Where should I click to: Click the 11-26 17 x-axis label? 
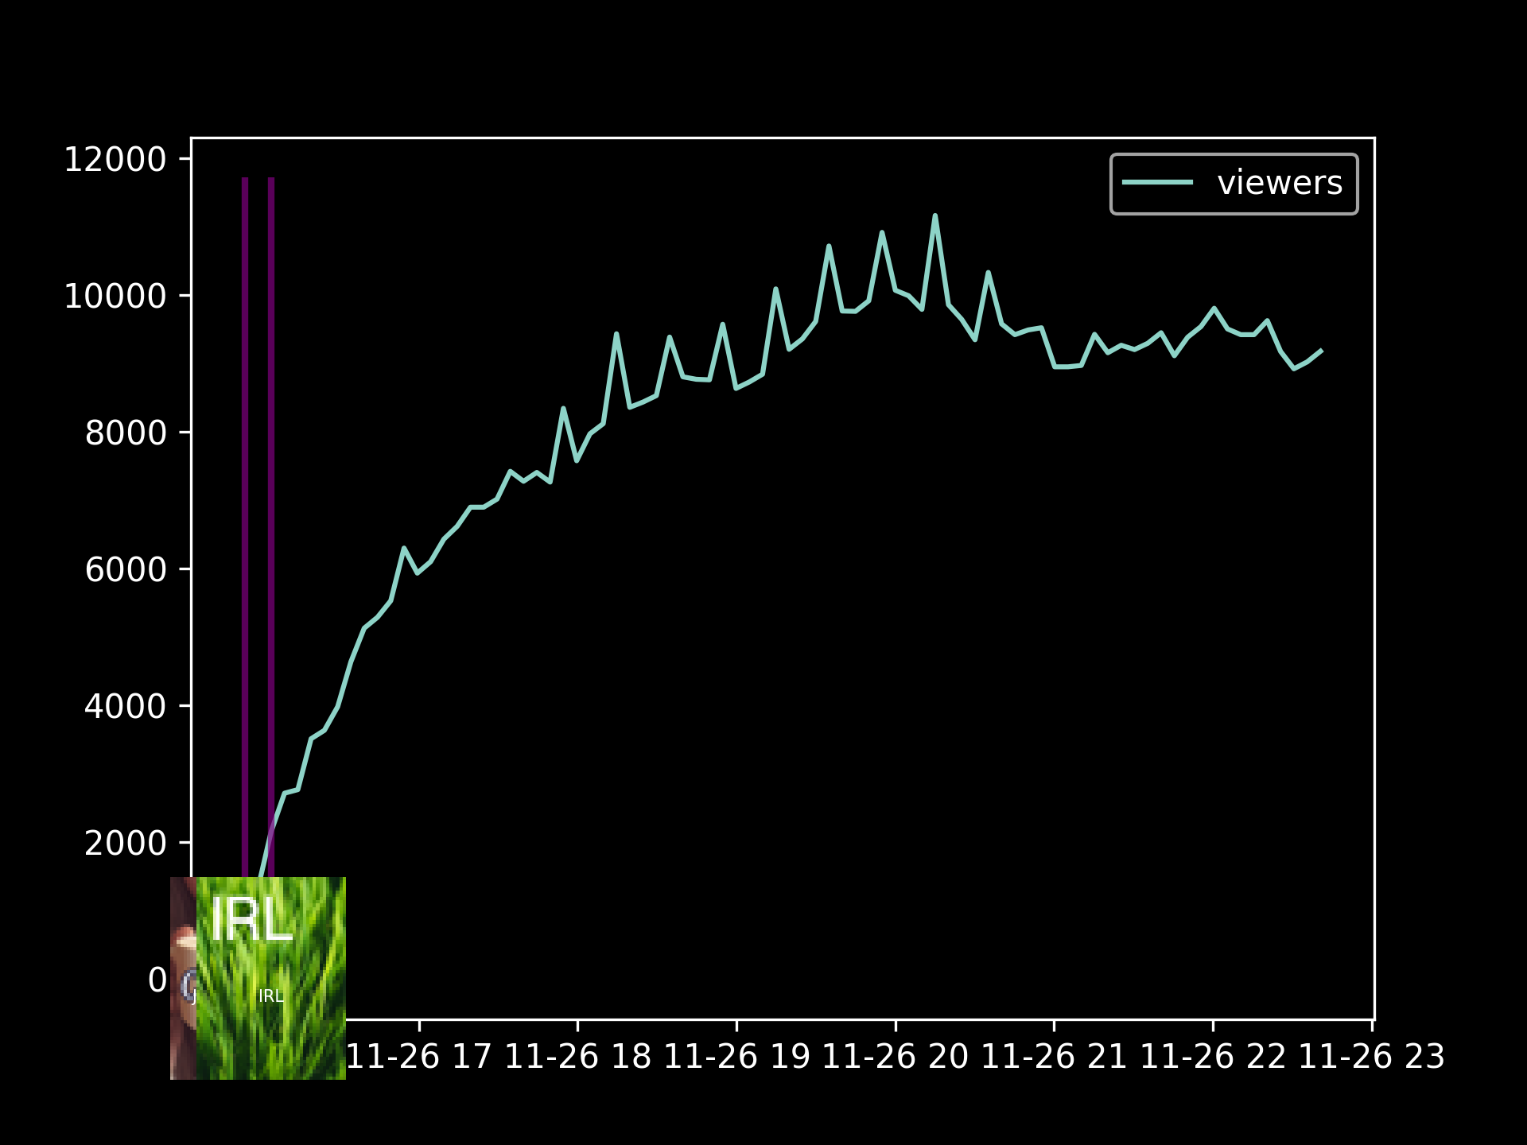pos(419,1058)
